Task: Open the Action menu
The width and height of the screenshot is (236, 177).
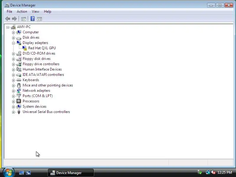Action: pyautogui.click(x=22, y=12)
